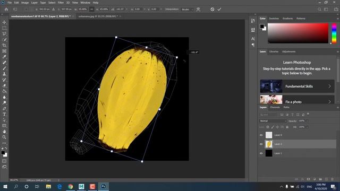Hide Layer 1 with its eye icon

tap(261, 153)
